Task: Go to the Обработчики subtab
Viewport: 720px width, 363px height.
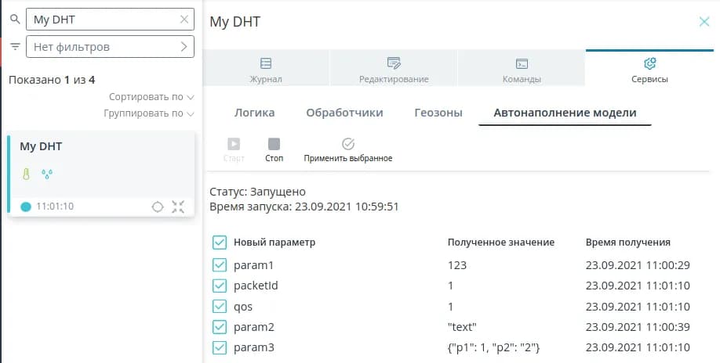Action: (x=344, y=113)
